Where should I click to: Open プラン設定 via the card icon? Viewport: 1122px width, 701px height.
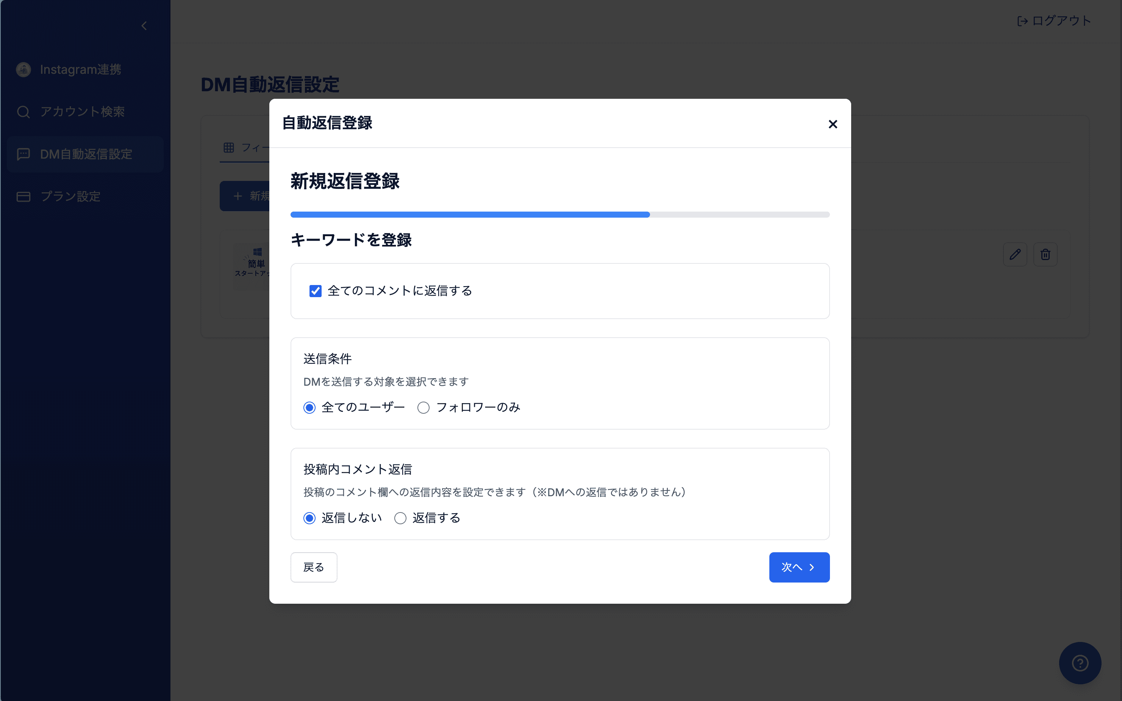23,196
